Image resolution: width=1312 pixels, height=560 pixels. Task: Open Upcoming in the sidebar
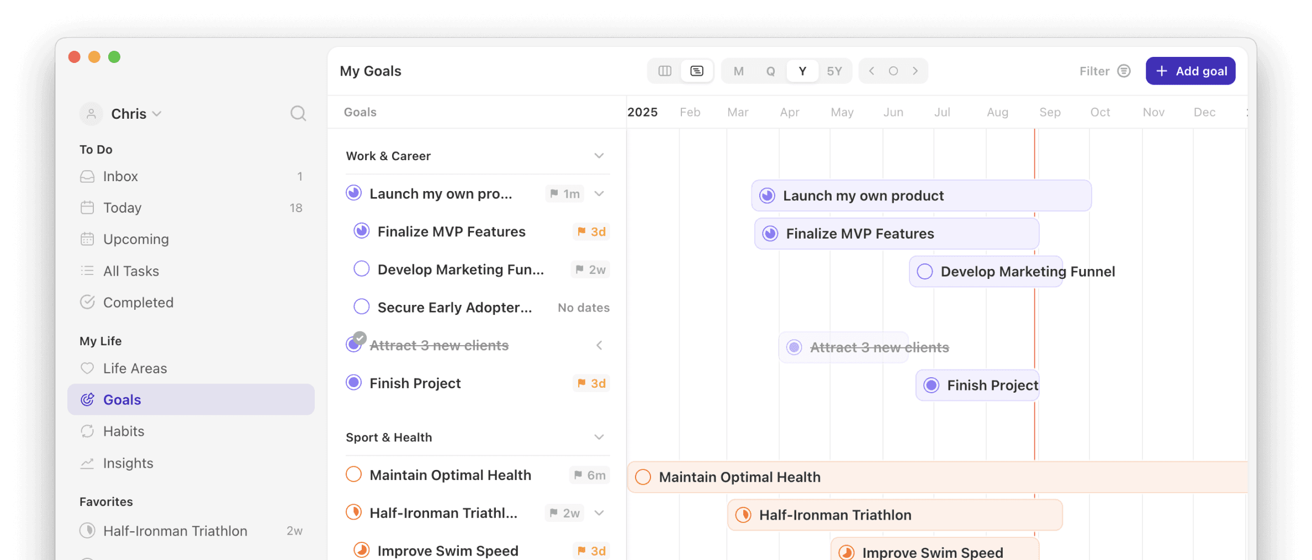(x=191, y=239)
